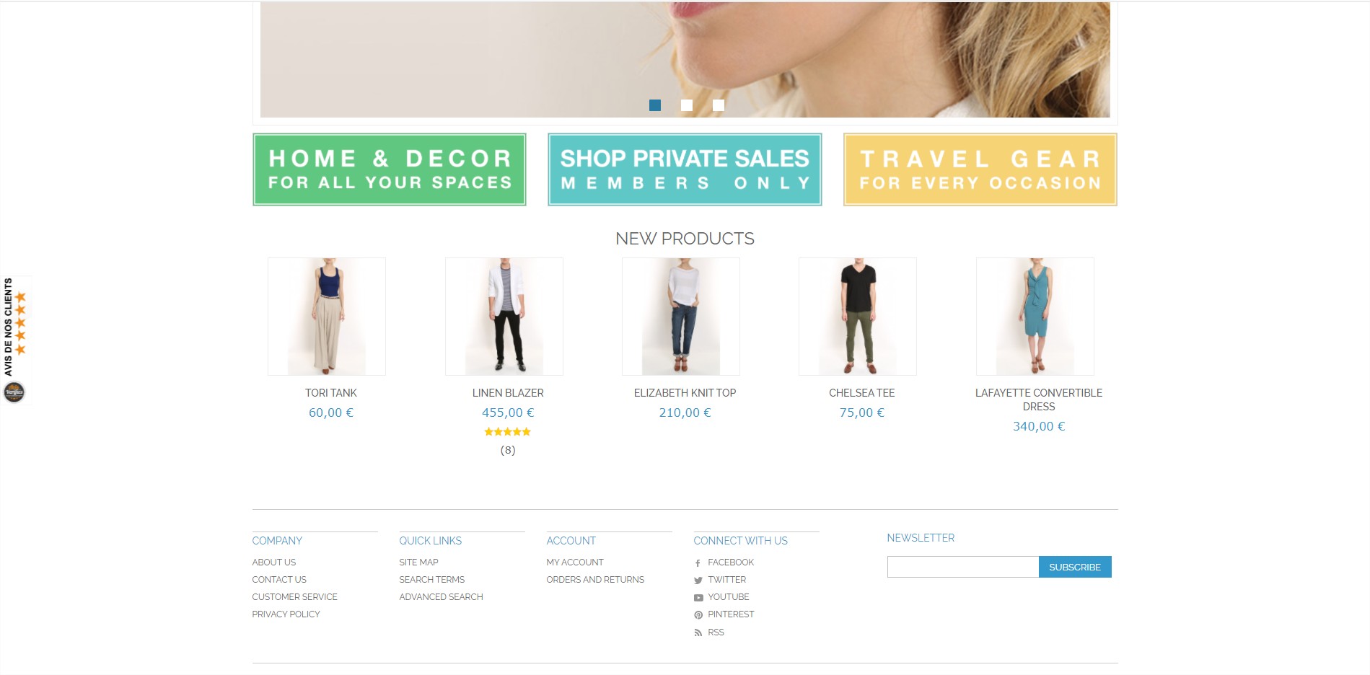Click the Subscribe newsletter button

1075,567
